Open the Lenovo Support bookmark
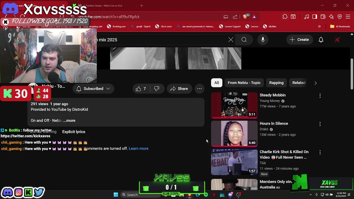The height and width of the screenshot is (199, 354). [x=230, y=27]
